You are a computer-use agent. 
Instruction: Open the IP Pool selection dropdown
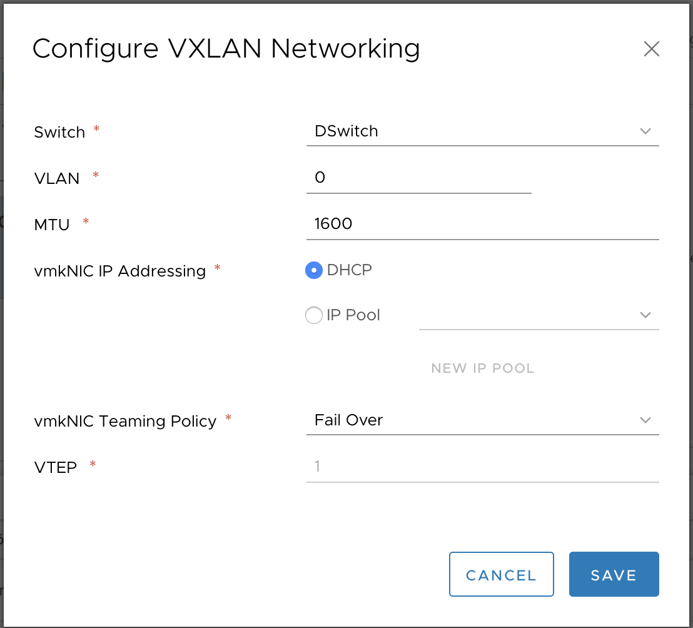tap(538, 315)
